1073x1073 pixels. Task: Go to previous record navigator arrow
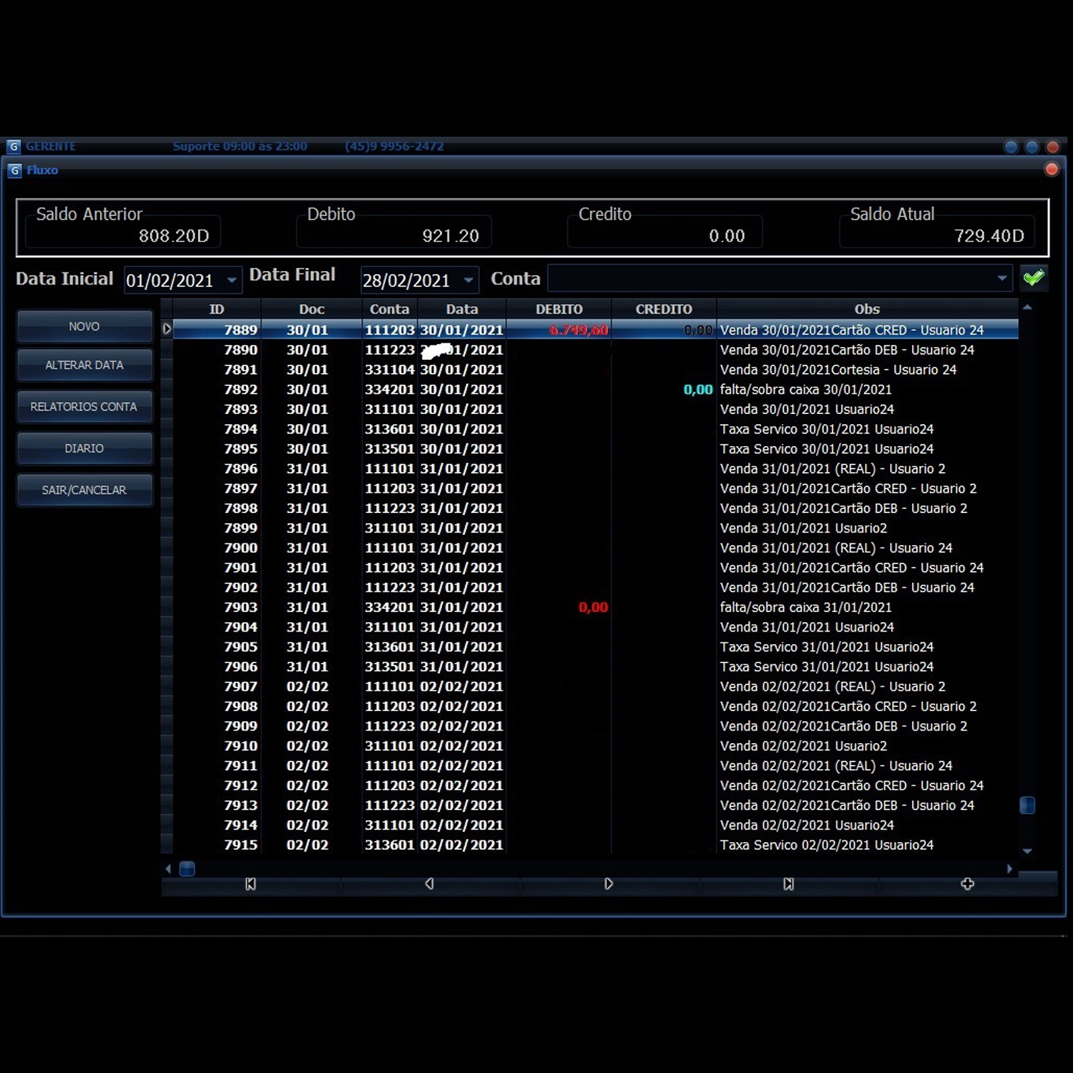point(430,884)
